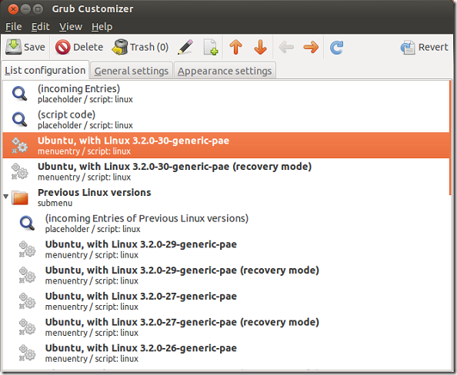Select the (script code) placeholder row

coord(226,120)
